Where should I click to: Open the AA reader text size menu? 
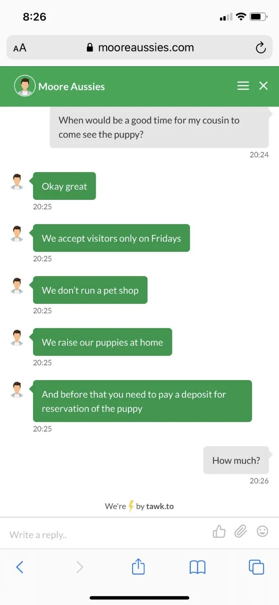pyautogui.click(x=20, y=48)
